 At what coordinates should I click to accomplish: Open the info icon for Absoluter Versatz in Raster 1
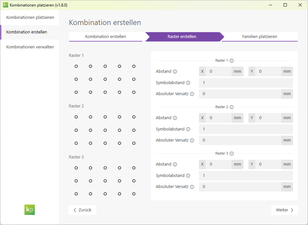pos(192,94)
